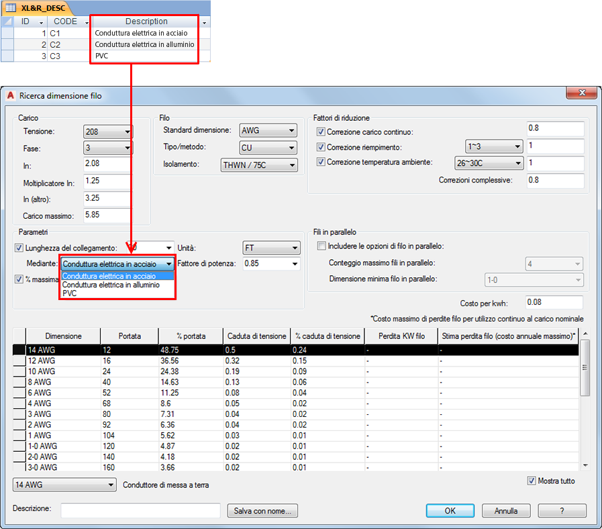Select the 2-0 AWG row
This screenshot has width=602, height=529.
[x=295, y=456]
